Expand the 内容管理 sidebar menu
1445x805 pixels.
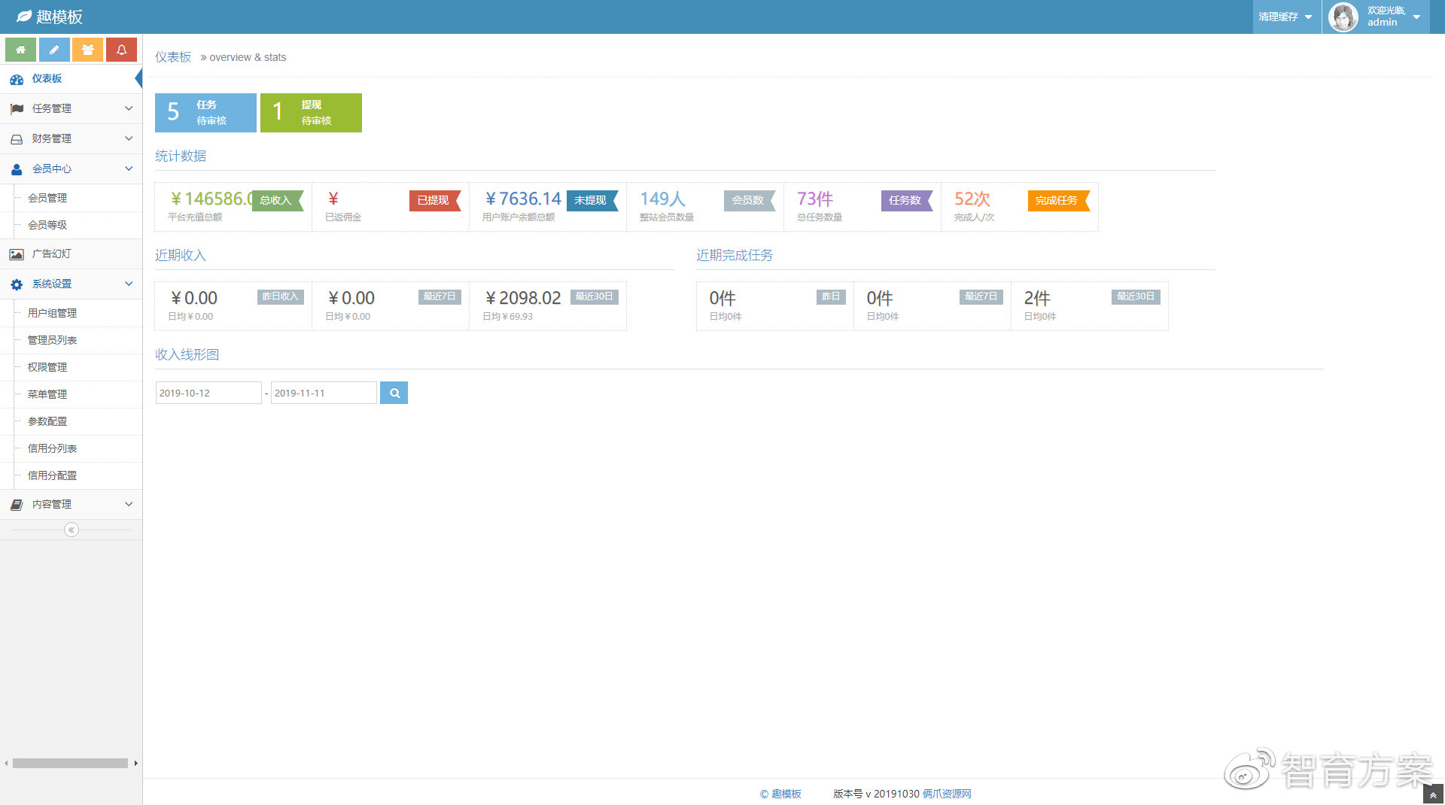point(71,504)
